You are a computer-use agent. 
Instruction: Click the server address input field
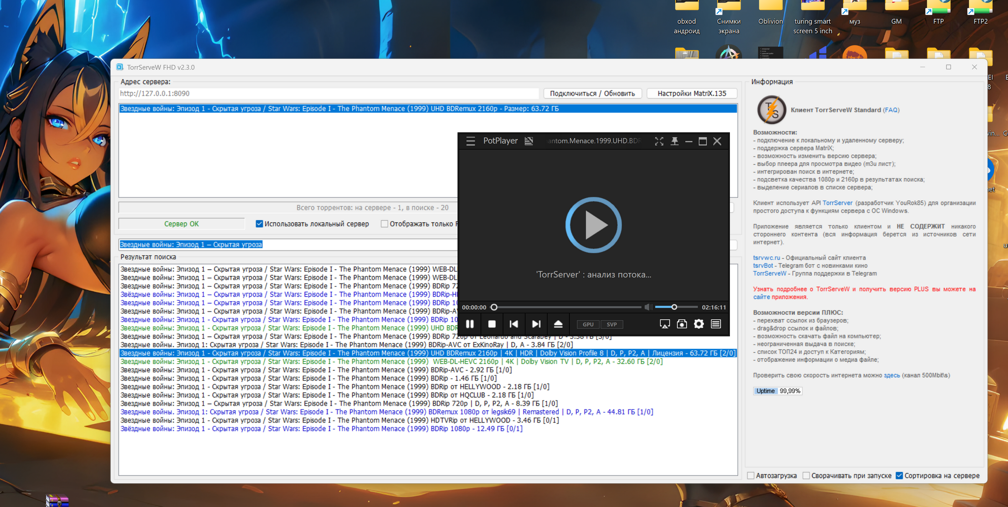click(x=329, y=93)
